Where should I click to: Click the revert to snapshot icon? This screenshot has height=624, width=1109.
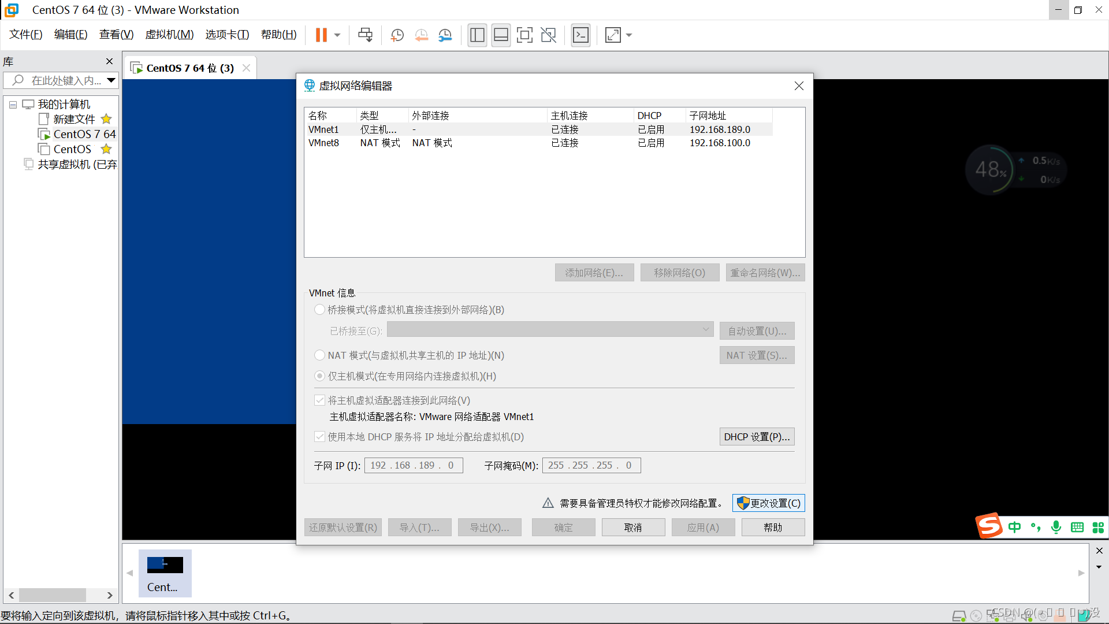[422, 35]
